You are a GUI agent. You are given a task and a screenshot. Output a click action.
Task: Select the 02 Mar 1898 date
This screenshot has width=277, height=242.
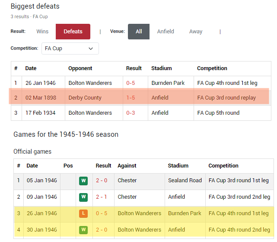click(41, 97)
